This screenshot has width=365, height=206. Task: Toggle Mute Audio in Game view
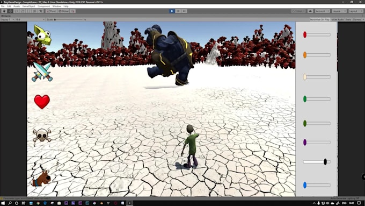[338, 19]
